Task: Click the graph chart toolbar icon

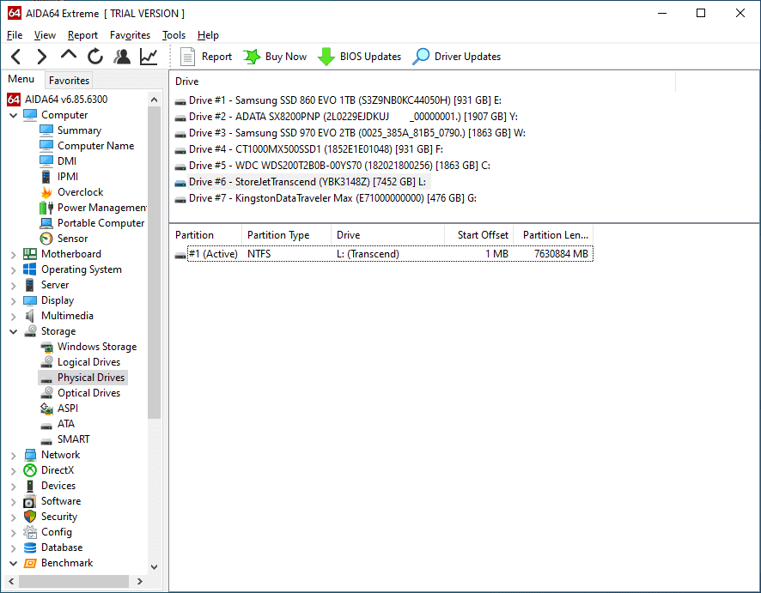Action: pyautogui.click(x=149, y=57)
